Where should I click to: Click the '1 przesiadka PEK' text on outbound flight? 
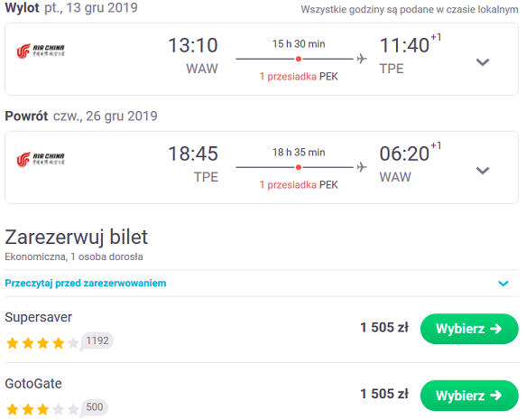[299, 77]
